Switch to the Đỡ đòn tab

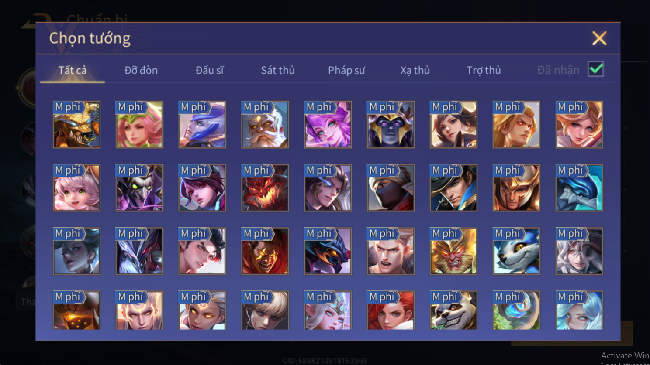pyautogui.click(x=141, y=70)
